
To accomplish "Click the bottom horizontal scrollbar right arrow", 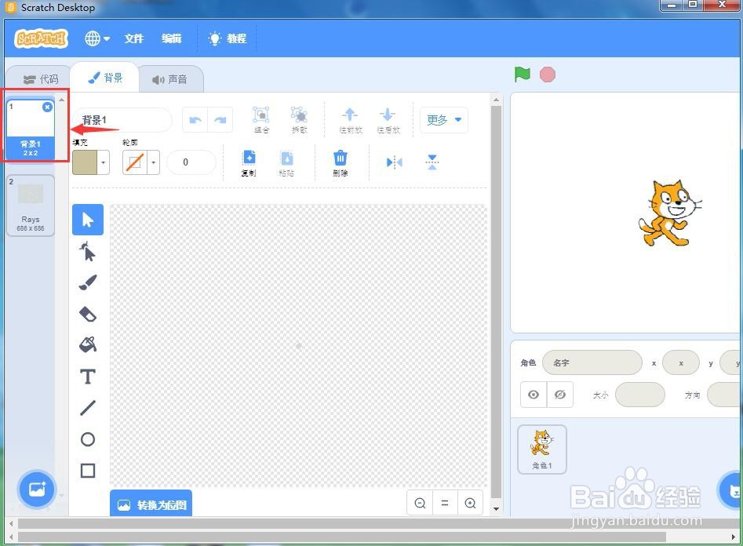I will 734,537.
